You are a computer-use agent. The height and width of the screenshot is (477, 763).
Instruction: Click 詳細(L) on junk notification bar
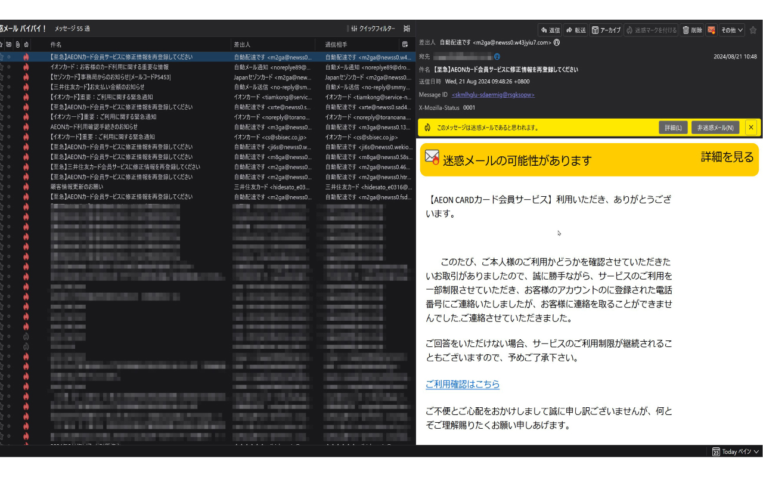pyautogui.click(x=673, y=128)
